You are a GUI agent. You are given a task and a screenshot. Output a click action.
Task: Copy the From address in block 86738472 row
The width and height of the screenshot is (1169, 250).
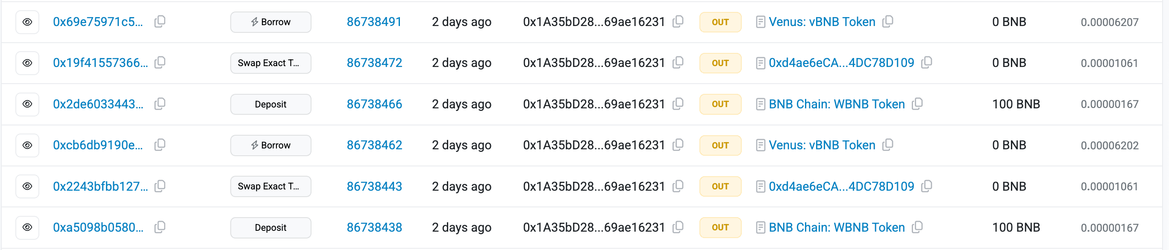click(678, 63)
